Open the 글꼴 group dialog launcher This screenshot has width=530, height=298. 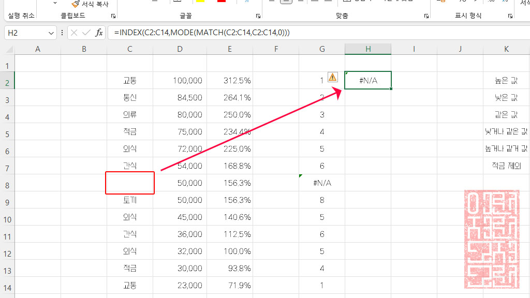coord(259,16)
